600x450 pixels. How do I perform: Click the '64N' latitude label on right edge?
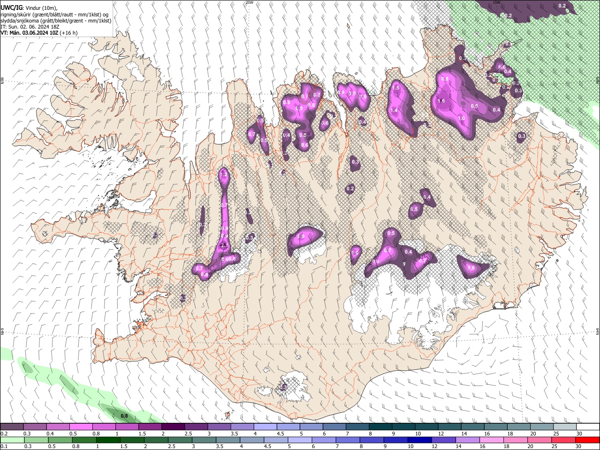(598, 331)
